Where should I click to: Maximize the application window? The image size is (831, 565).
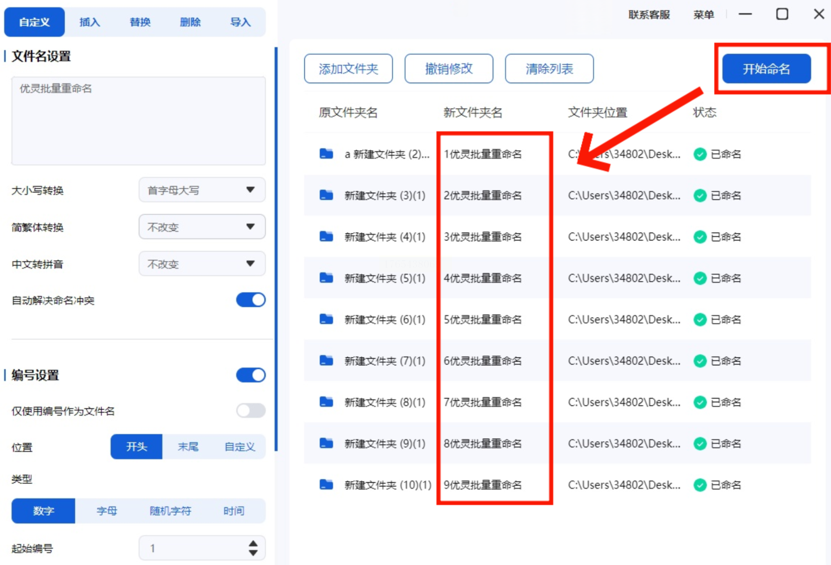[x=782, y=14]
